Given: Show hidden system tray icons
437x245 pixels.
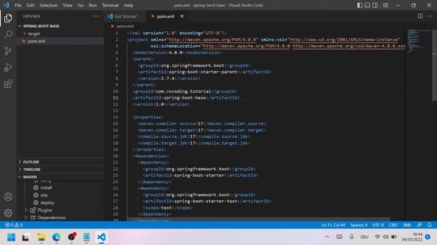Looking at the screenshot, I should pyautogui.click(x=327, y=237).
